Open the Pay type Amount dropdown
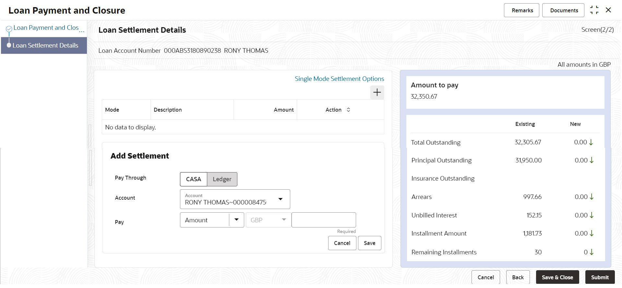 (236, 220)
